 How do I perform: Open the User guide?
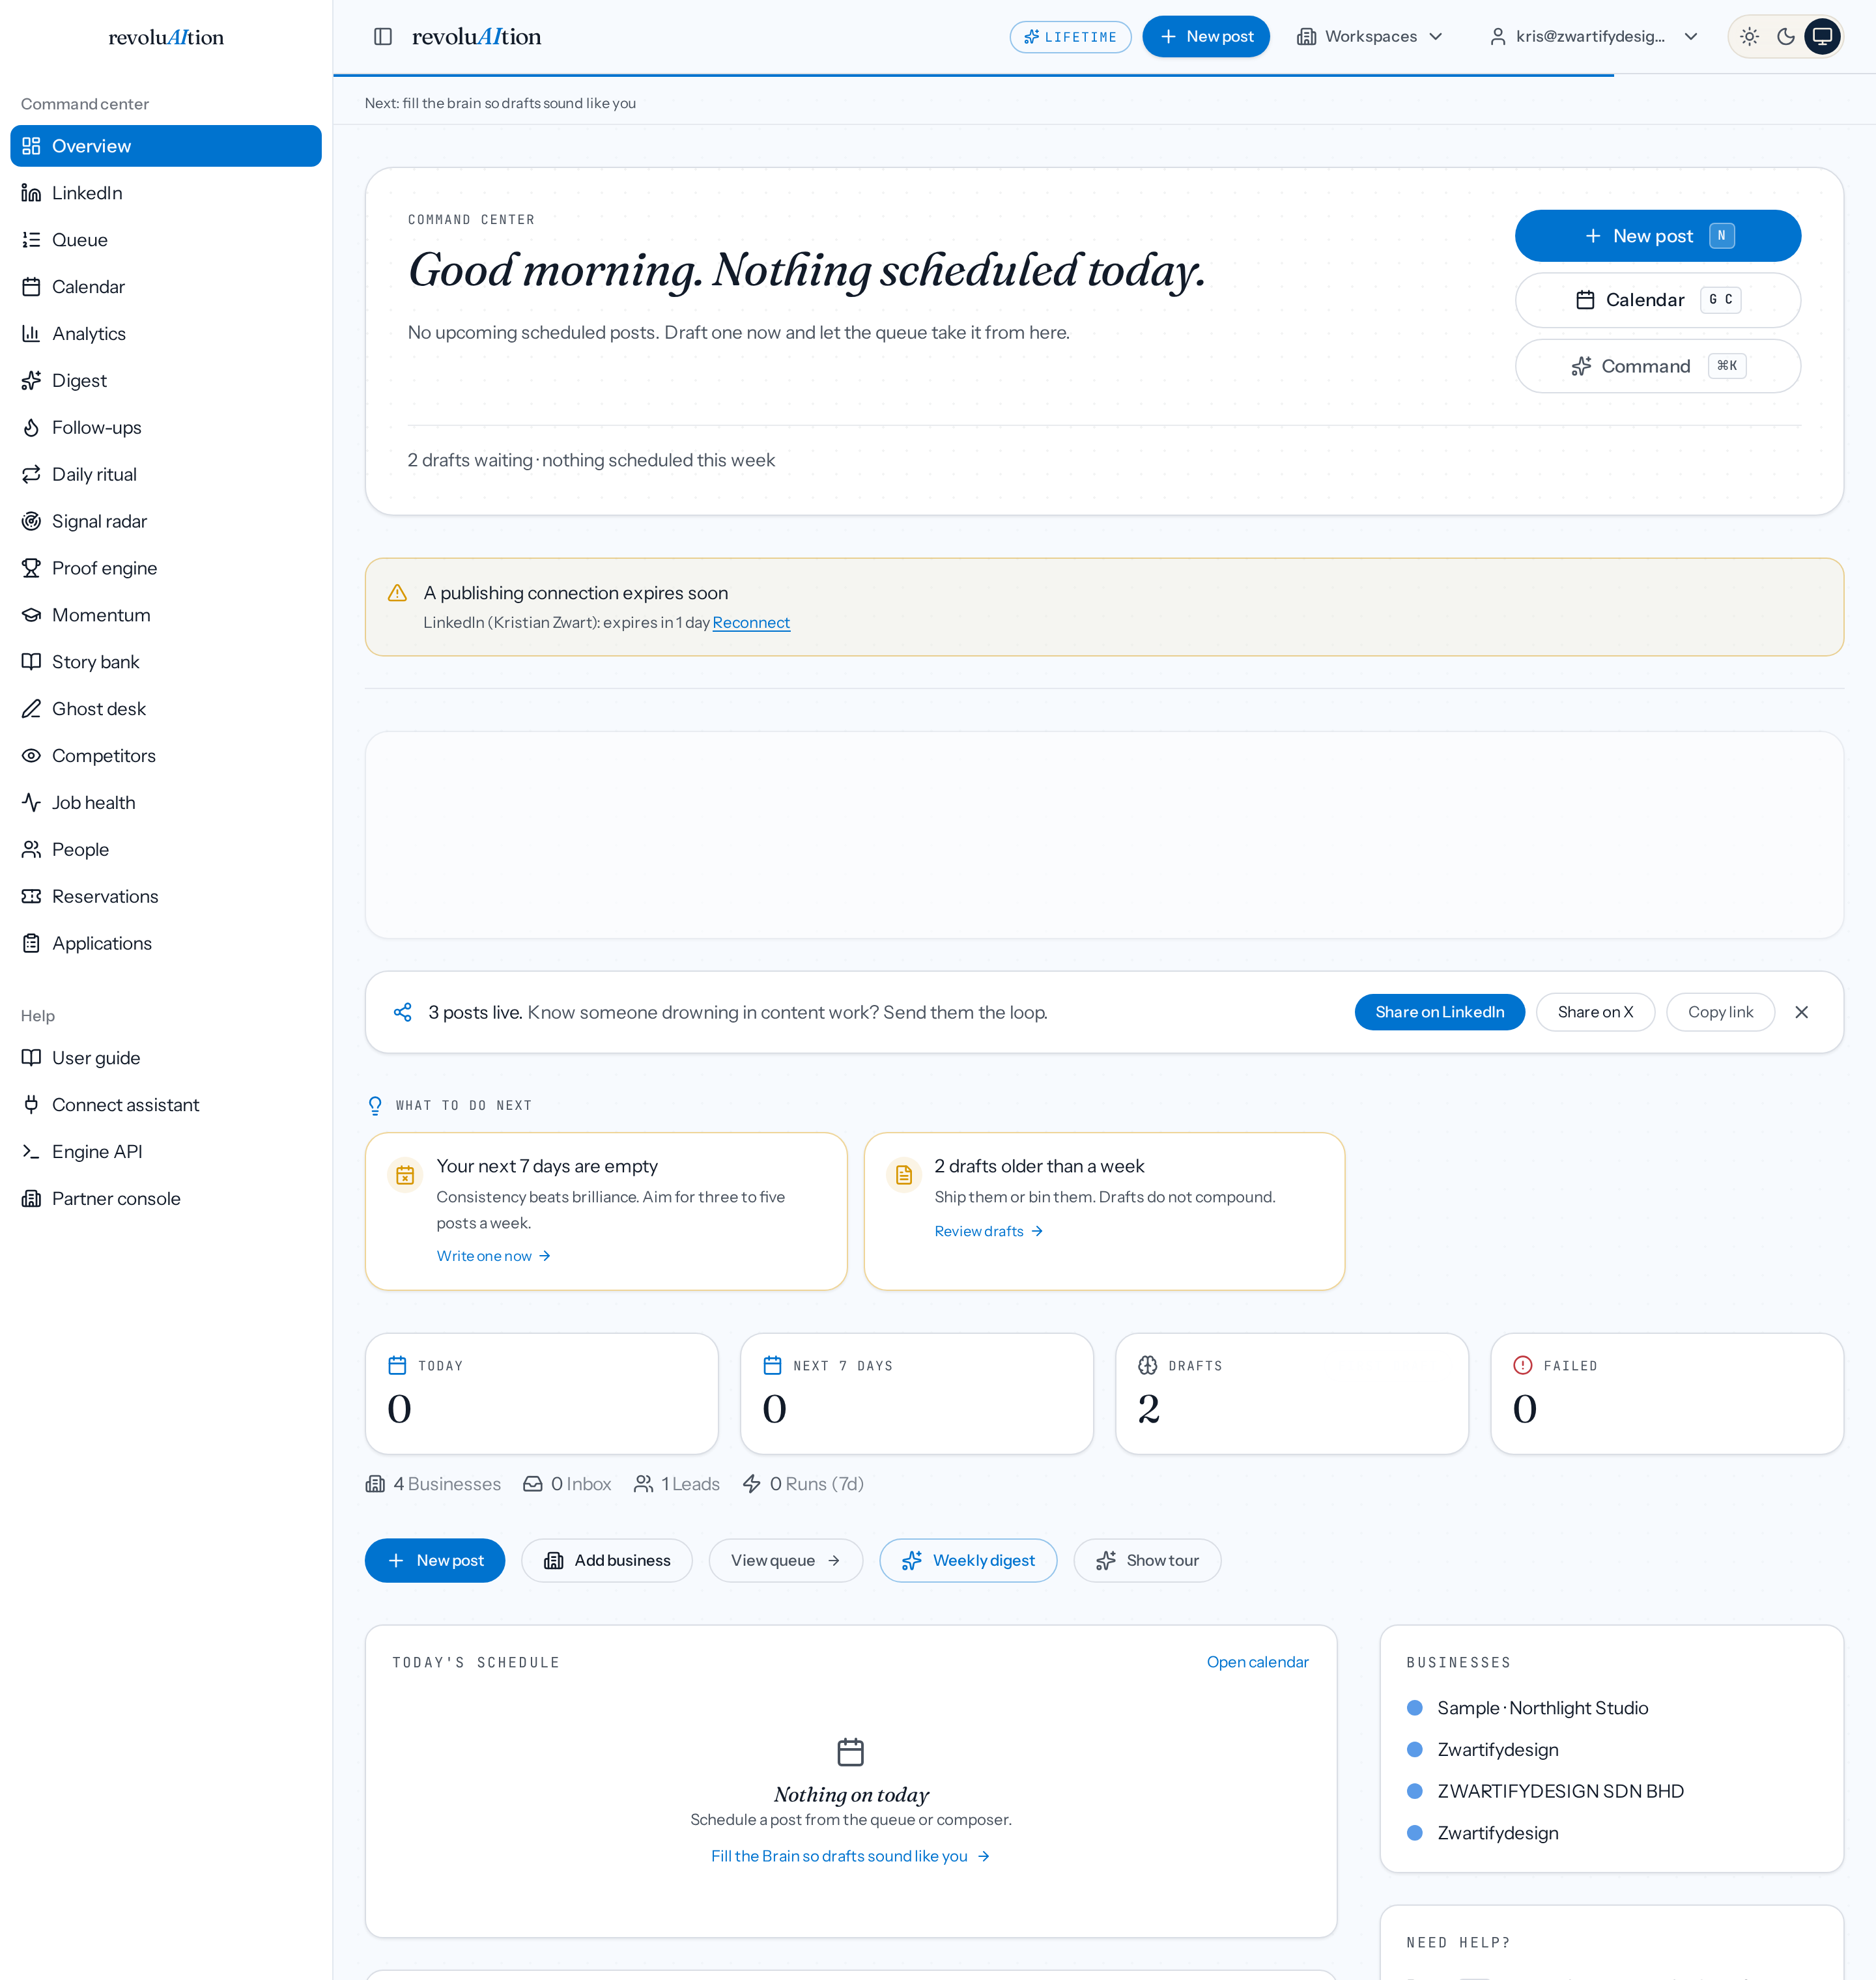coord(166,1058)
